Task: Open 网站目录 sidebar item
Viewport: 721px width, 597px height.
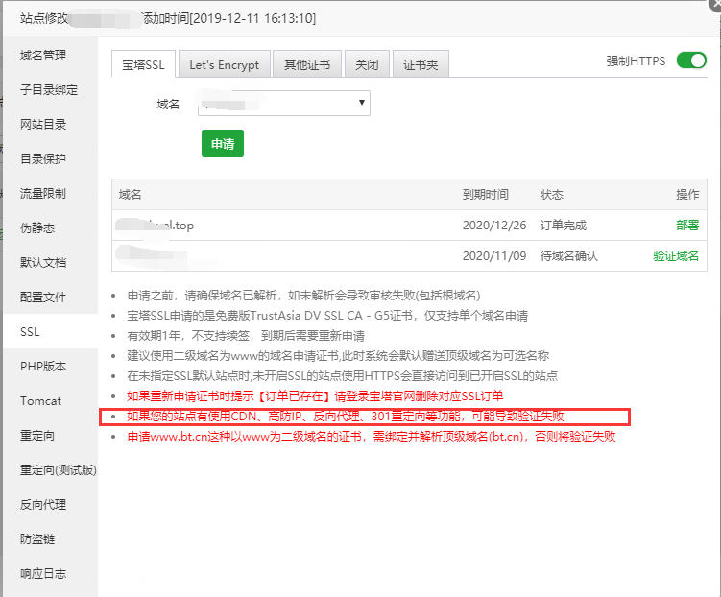Action: 43,125
